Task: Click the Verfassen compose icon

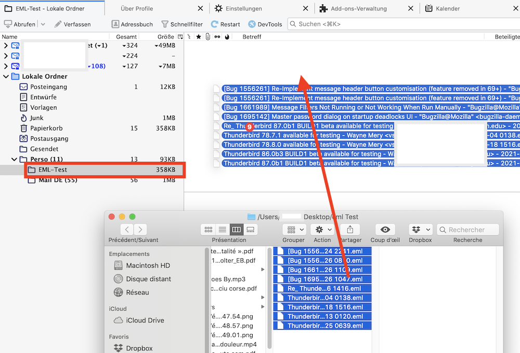Action: coord(58,24)
